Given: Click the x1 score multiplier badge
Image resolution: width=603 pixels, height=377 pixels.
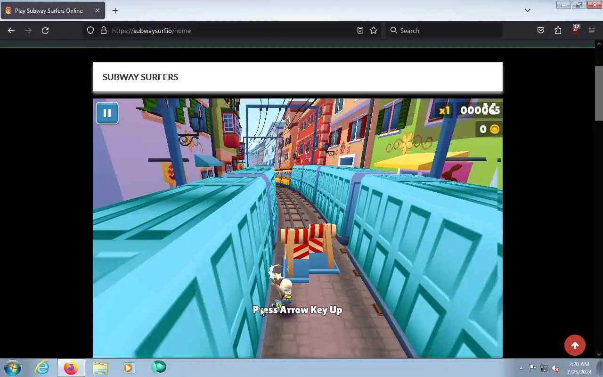Looking at the screenshot, I should [444, 111].
